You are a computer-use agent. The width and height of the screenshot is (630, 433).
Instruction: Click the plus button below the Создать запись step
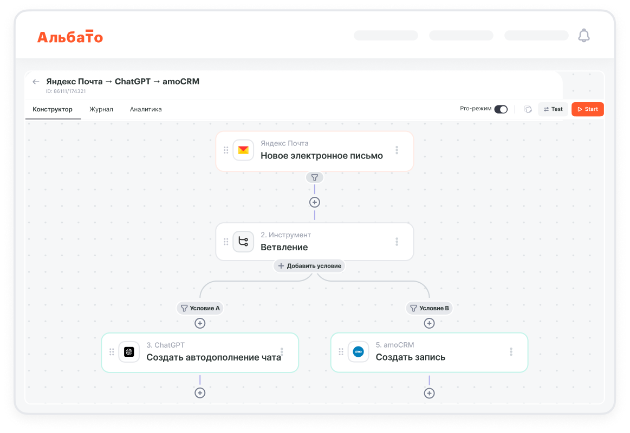[x=429, y=393]
